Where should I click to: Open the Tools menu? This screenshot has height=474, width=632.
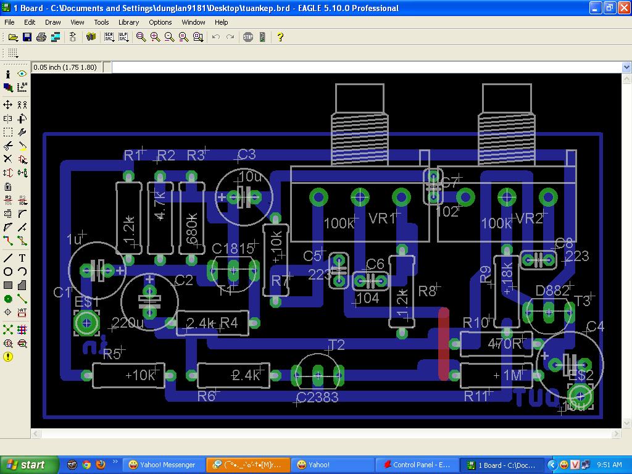(x=101, y=22)
